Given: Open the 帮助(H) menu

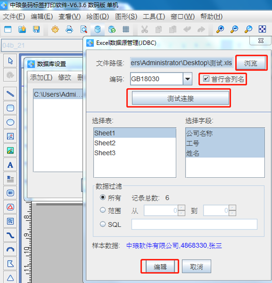Looking at the screenshot, I should (x=212, y=17).
